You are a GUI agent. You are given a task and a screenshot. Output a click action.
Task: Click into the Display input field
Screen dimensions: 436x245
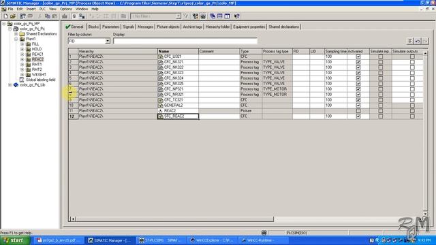click(x=185, y=41)
